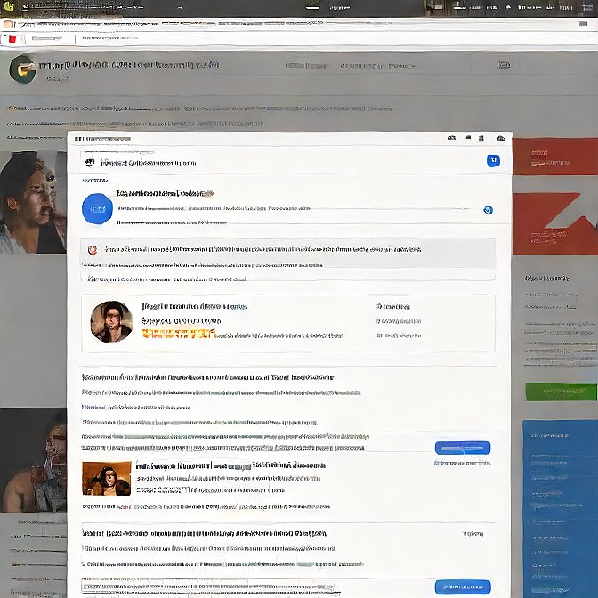Click the man's portrait photo behind the dialog

pos(33,202)
